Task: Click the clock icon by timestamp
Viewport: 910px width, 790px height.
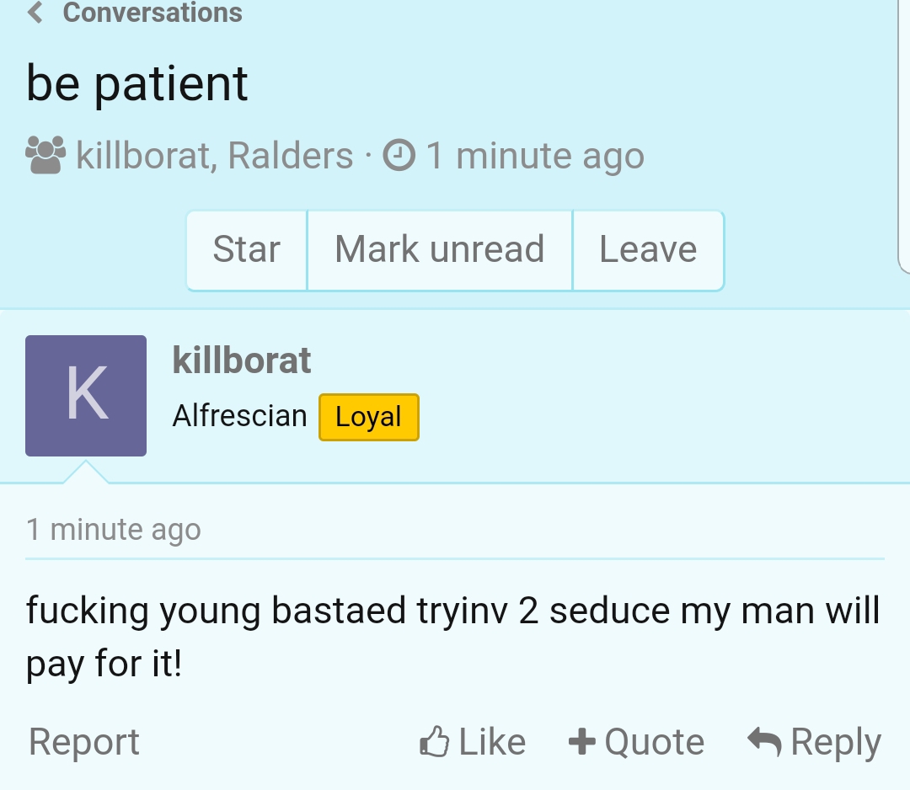Action: pos(399,156)
